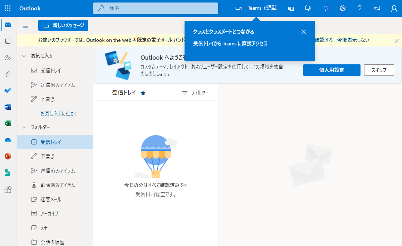The image size is (402, 246).
Task: Open the 迷惑メール junk folder
Action: [55, 200]
